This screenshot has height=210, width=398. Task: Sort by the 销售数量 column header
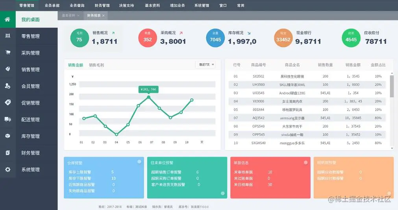pos(326,65)
